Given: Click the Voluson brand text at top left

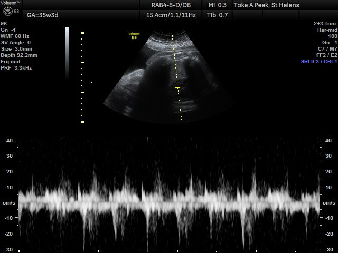Looking at the screenshot, I should (x=11, y=3).
